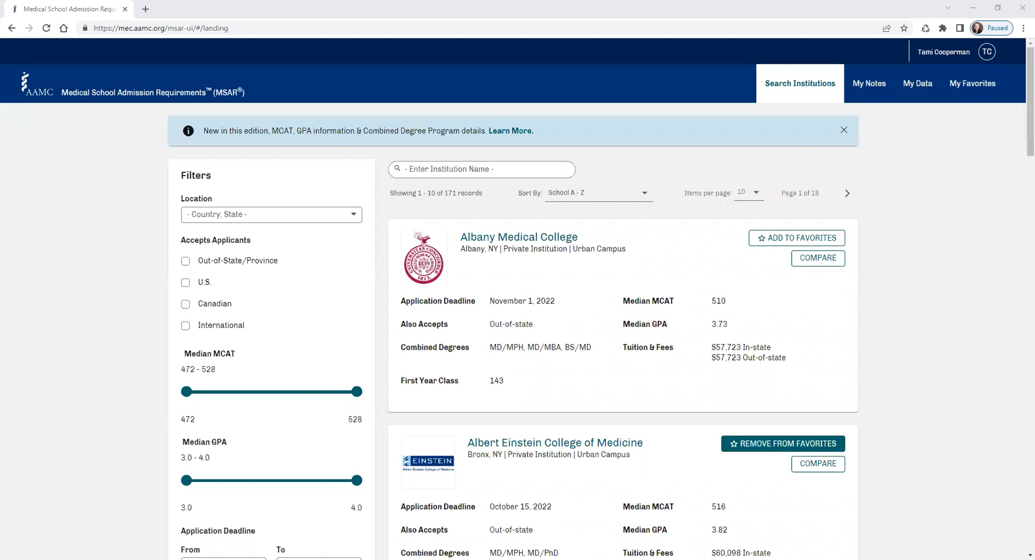
Task: Click the AAMC logo in header
Action: (37, 84)
